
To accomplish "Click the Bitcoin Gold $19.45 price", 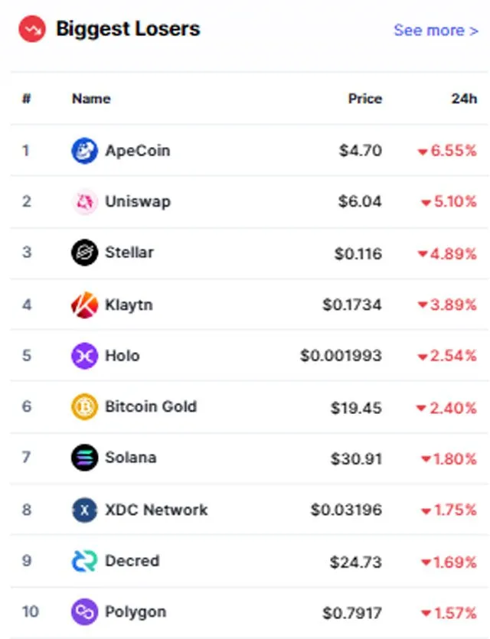I will 356,408.
